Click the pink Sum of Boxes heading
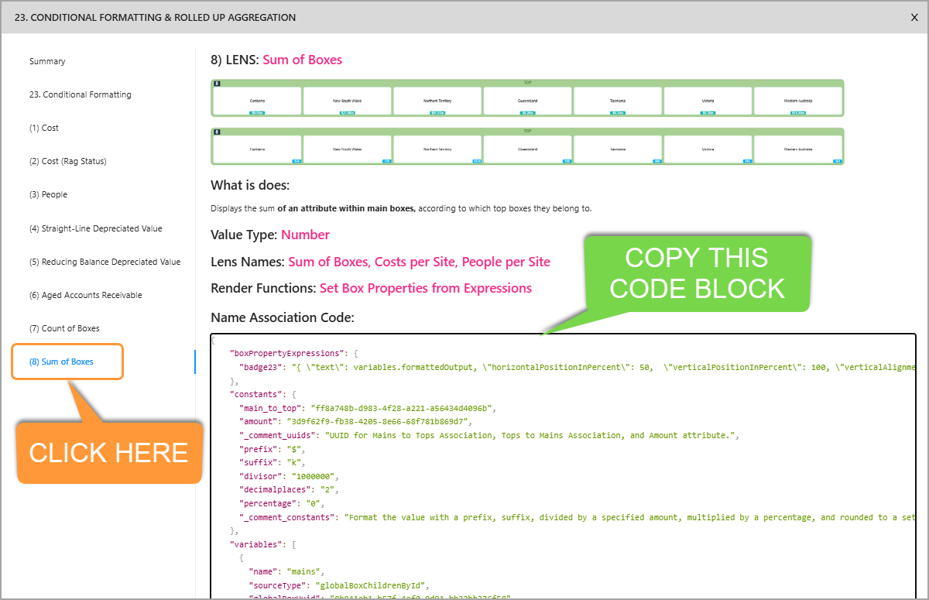 point(302,60)
